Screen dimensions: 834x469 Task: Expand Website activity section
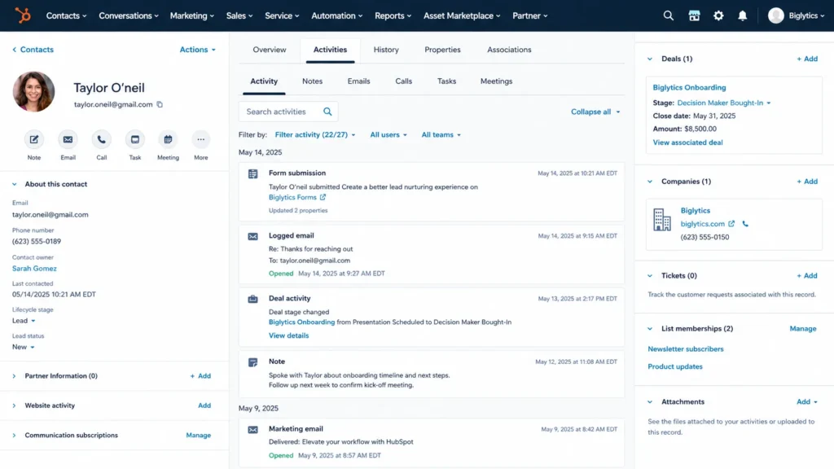[x=15, y=405]
